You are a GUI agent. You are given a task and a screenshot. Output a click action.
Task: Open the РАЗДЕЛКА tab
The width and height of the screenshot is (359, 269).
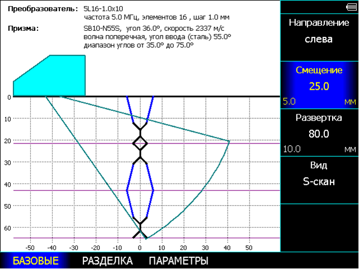(x=107, y=261)
